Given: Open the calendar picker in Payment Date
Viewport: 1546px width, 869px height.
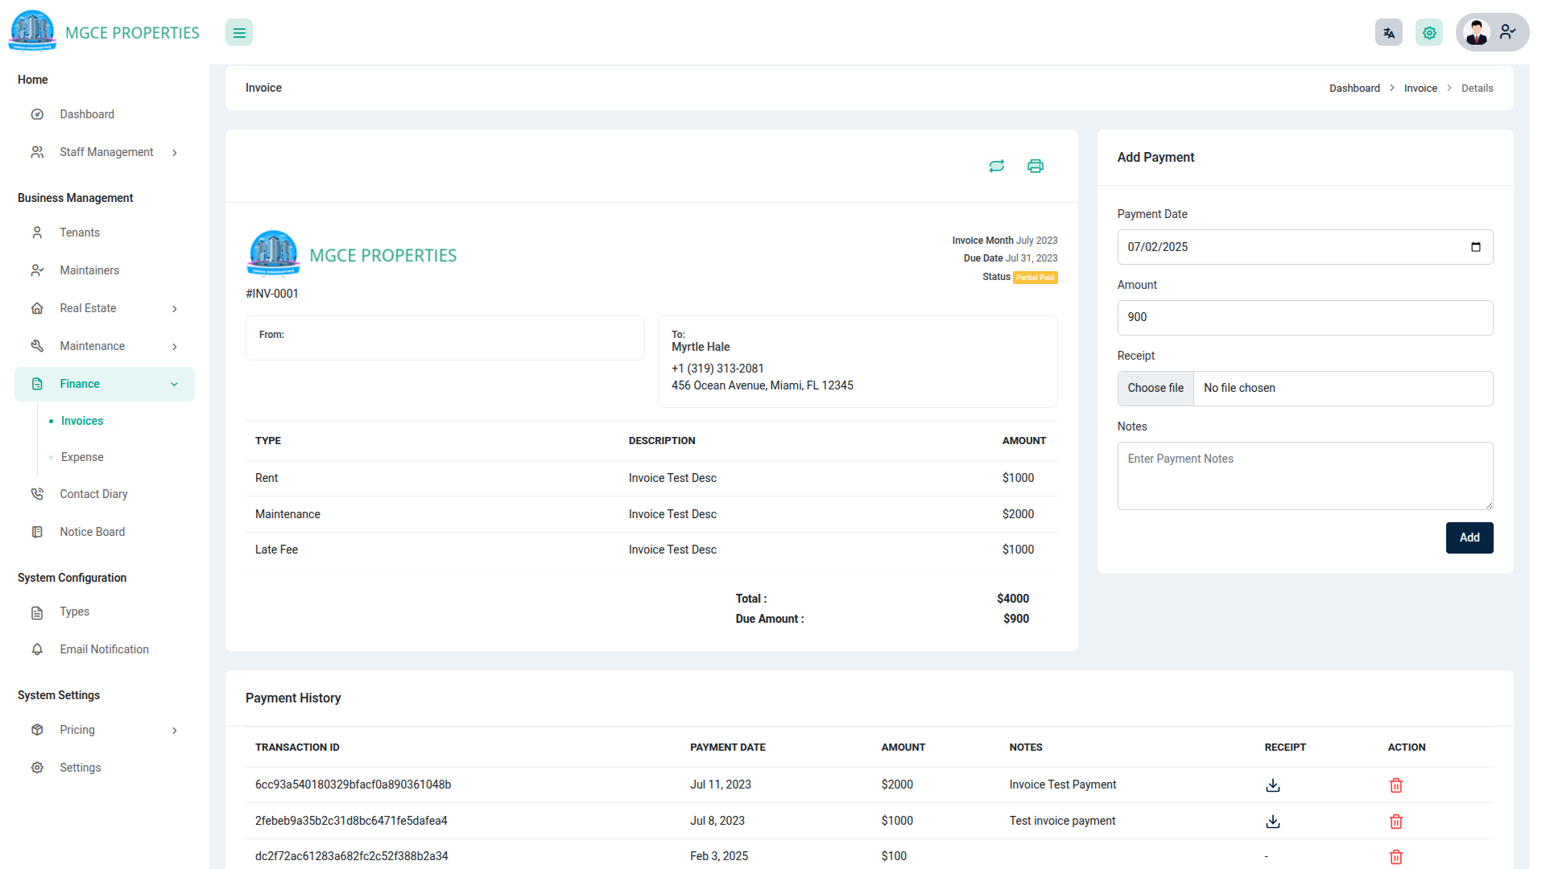Looking at the screenshot, I should 1476,247.
